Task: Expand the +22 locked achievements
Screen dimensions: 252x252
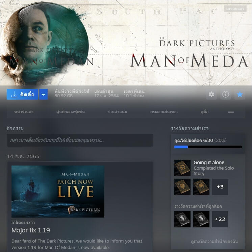Action: (x=220, y=219)
